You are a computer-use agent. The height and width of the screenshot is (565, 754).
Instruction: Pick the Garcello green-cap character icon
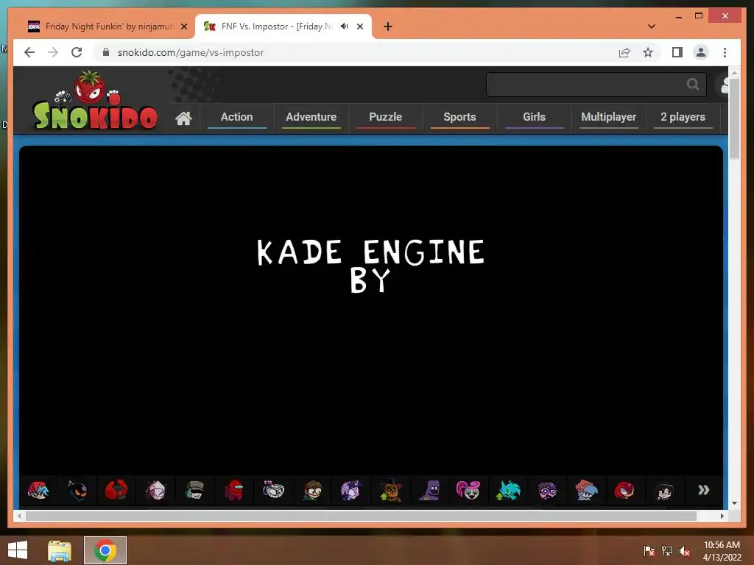194,491
